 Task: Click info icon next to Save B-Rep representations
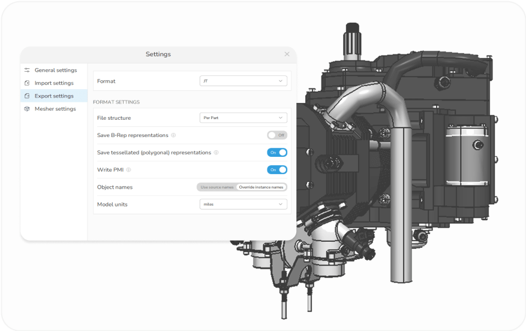coord(173,135)
